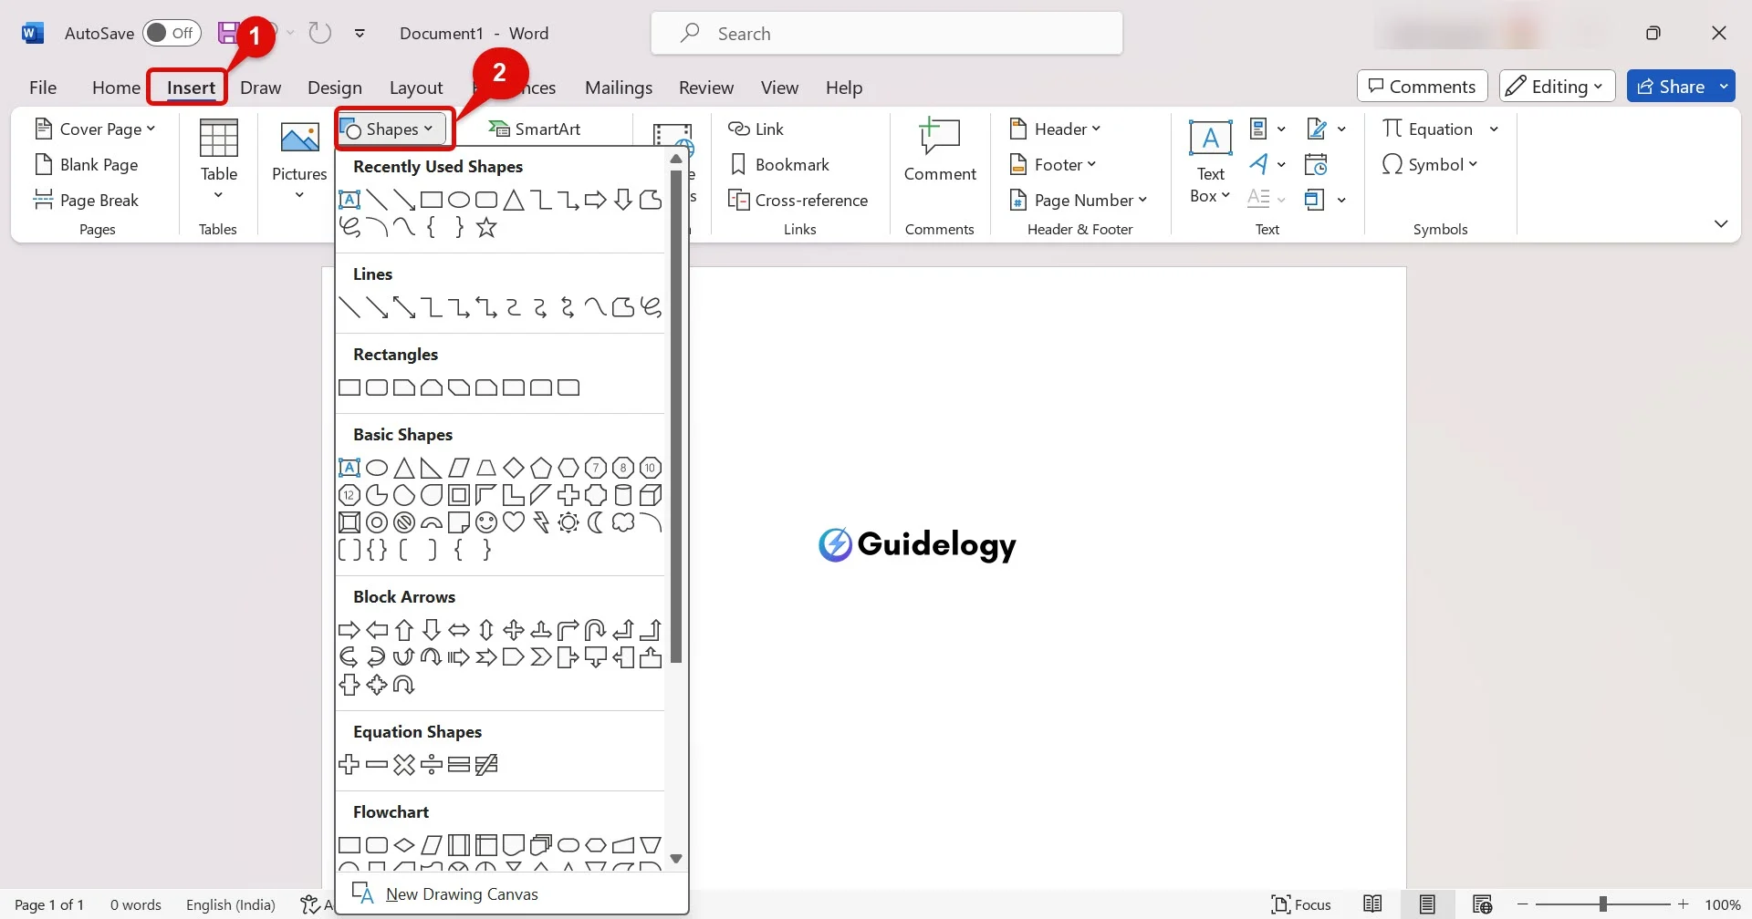
Task: Open the Comments pane button
Action: (1422, 86)
